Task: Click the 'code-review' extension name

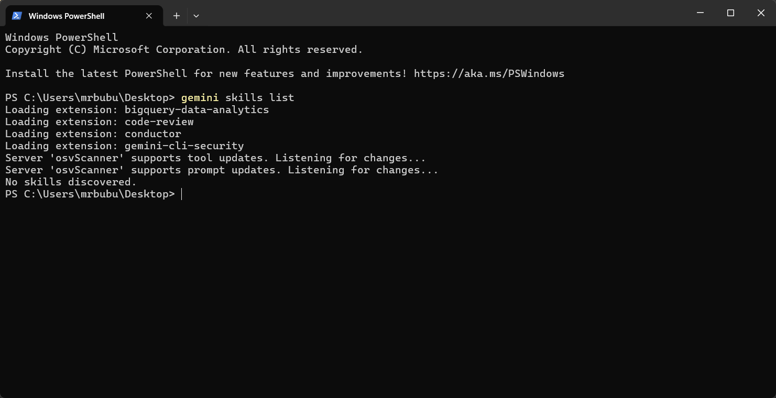Action: pyautogui.click(x=159, y=122)
